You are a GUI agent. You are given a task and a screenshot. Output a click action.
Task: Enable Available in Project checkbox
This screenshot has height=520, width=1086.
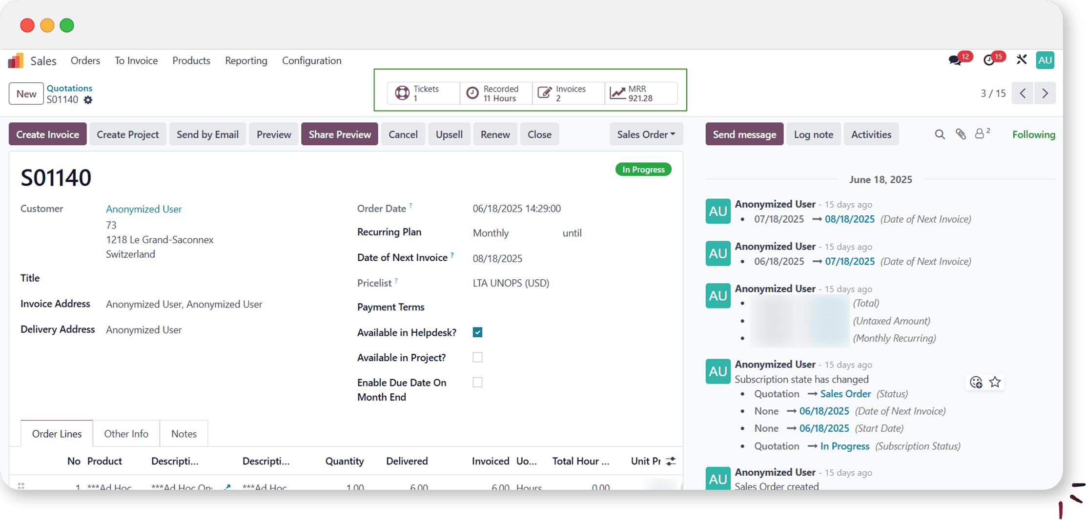click(477, 358)
